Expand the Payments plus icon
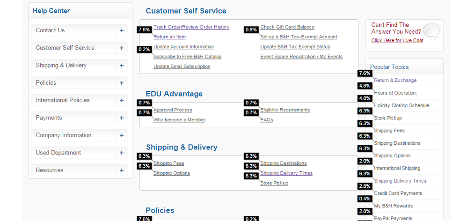This screenshot has width=468, height=221. tap(122, 118)
